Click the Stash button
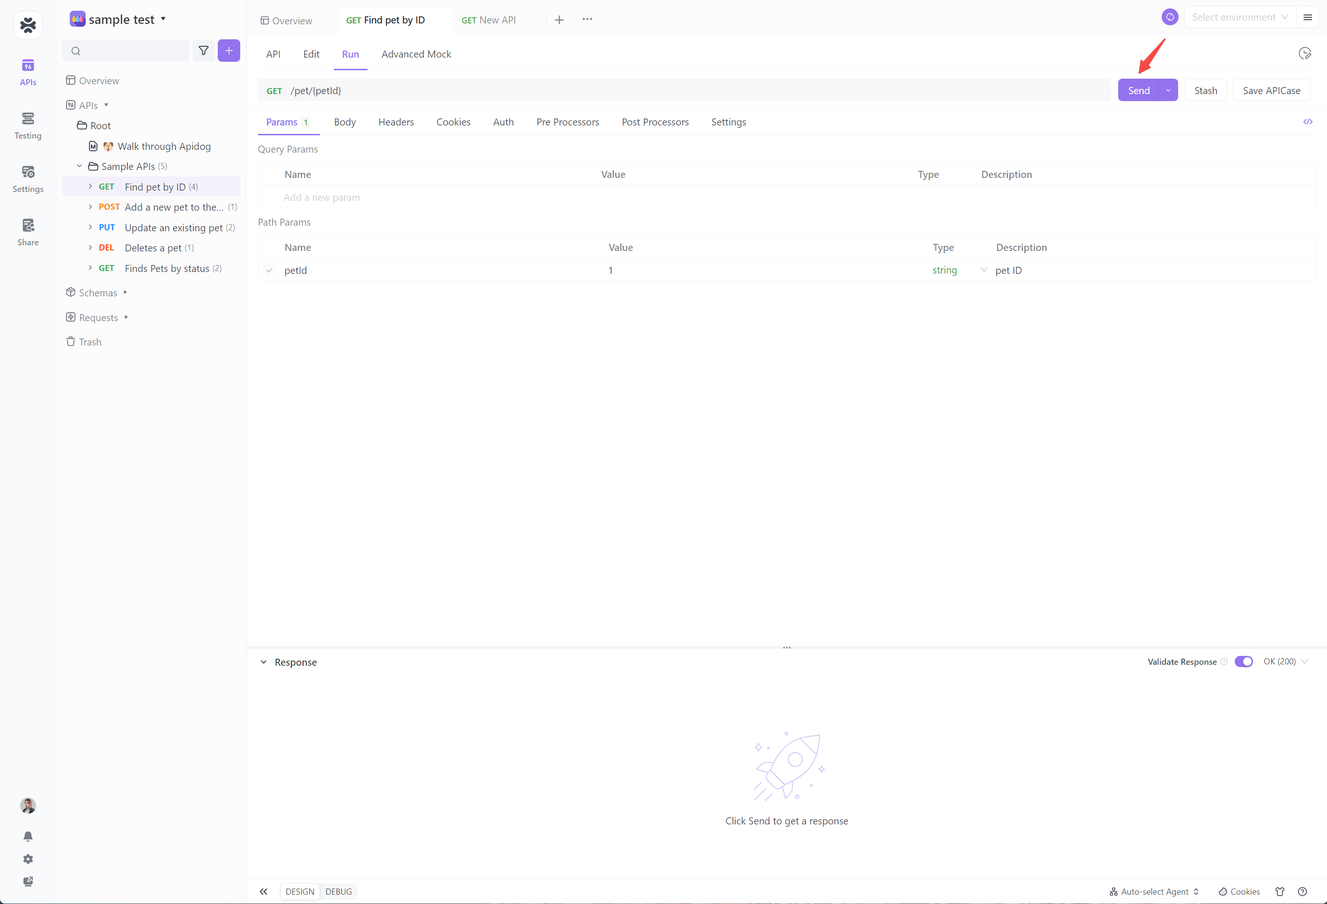This screenshot has width=1327, height=904. 1205,90
